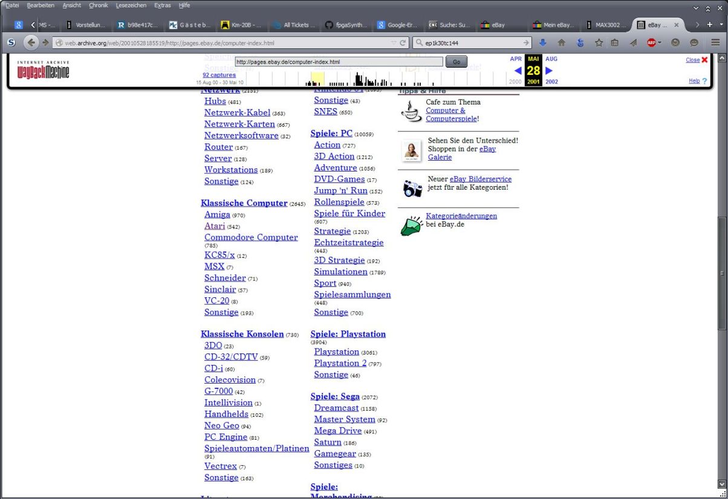Screen dimensions: 728x499
Task: Open URL bar history dropdown
Action: 394,43
